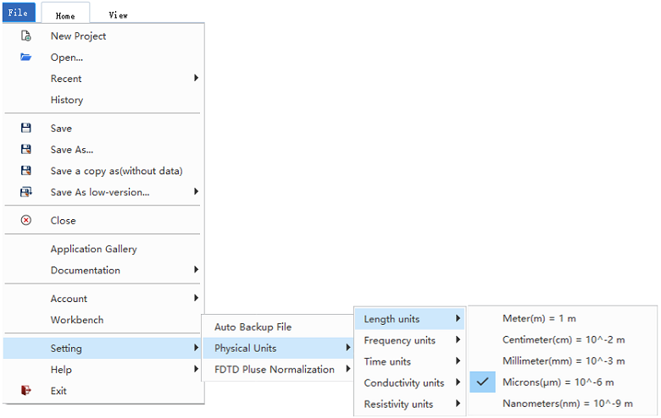Click the Documentation menu label

click(x=86, y=270)
